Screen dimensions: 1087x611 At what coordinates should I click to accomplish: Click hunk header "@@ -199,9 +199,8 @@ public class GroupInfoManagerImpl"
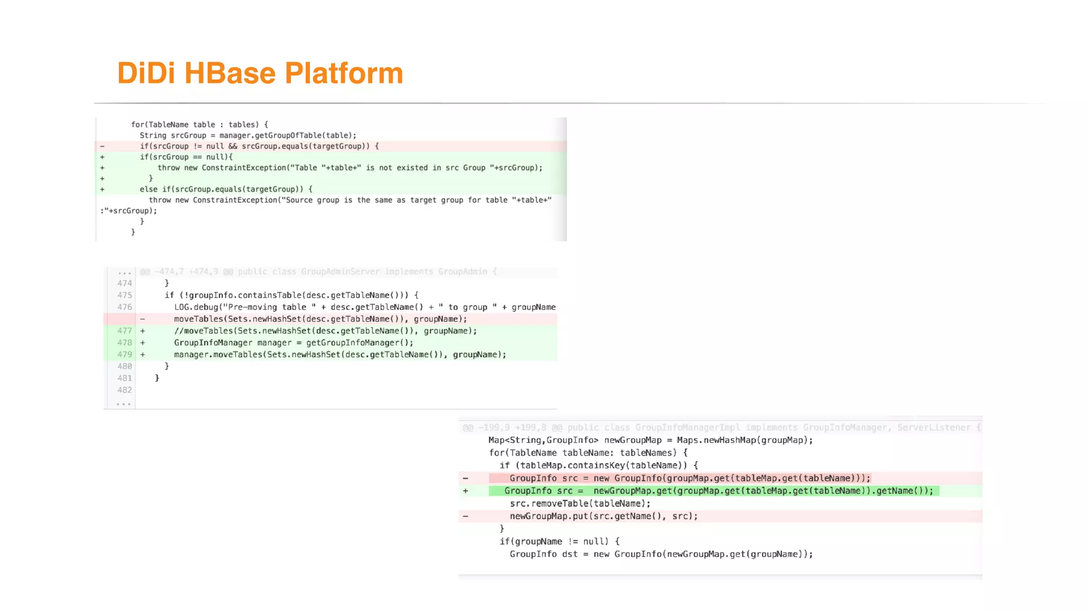click(x=721, y=427)
